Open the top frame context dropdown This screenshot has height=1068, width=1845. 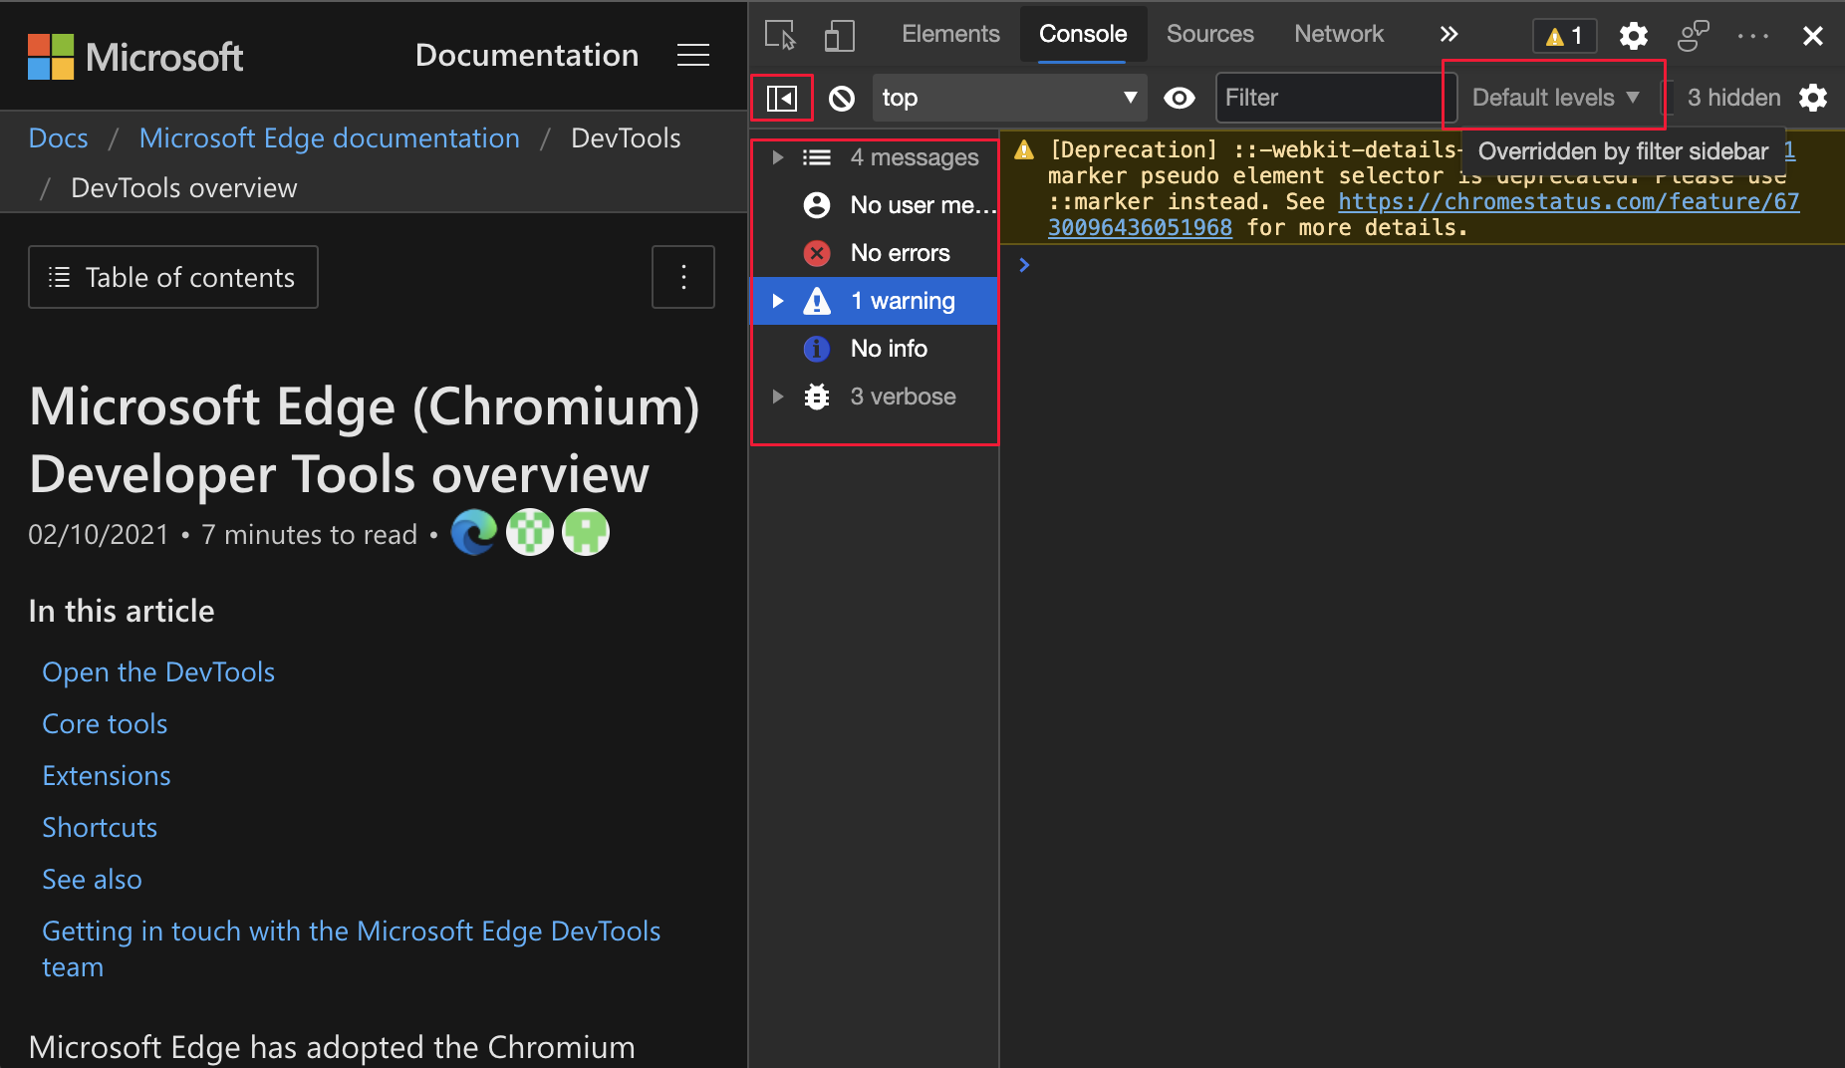[x=1008, y=98]
